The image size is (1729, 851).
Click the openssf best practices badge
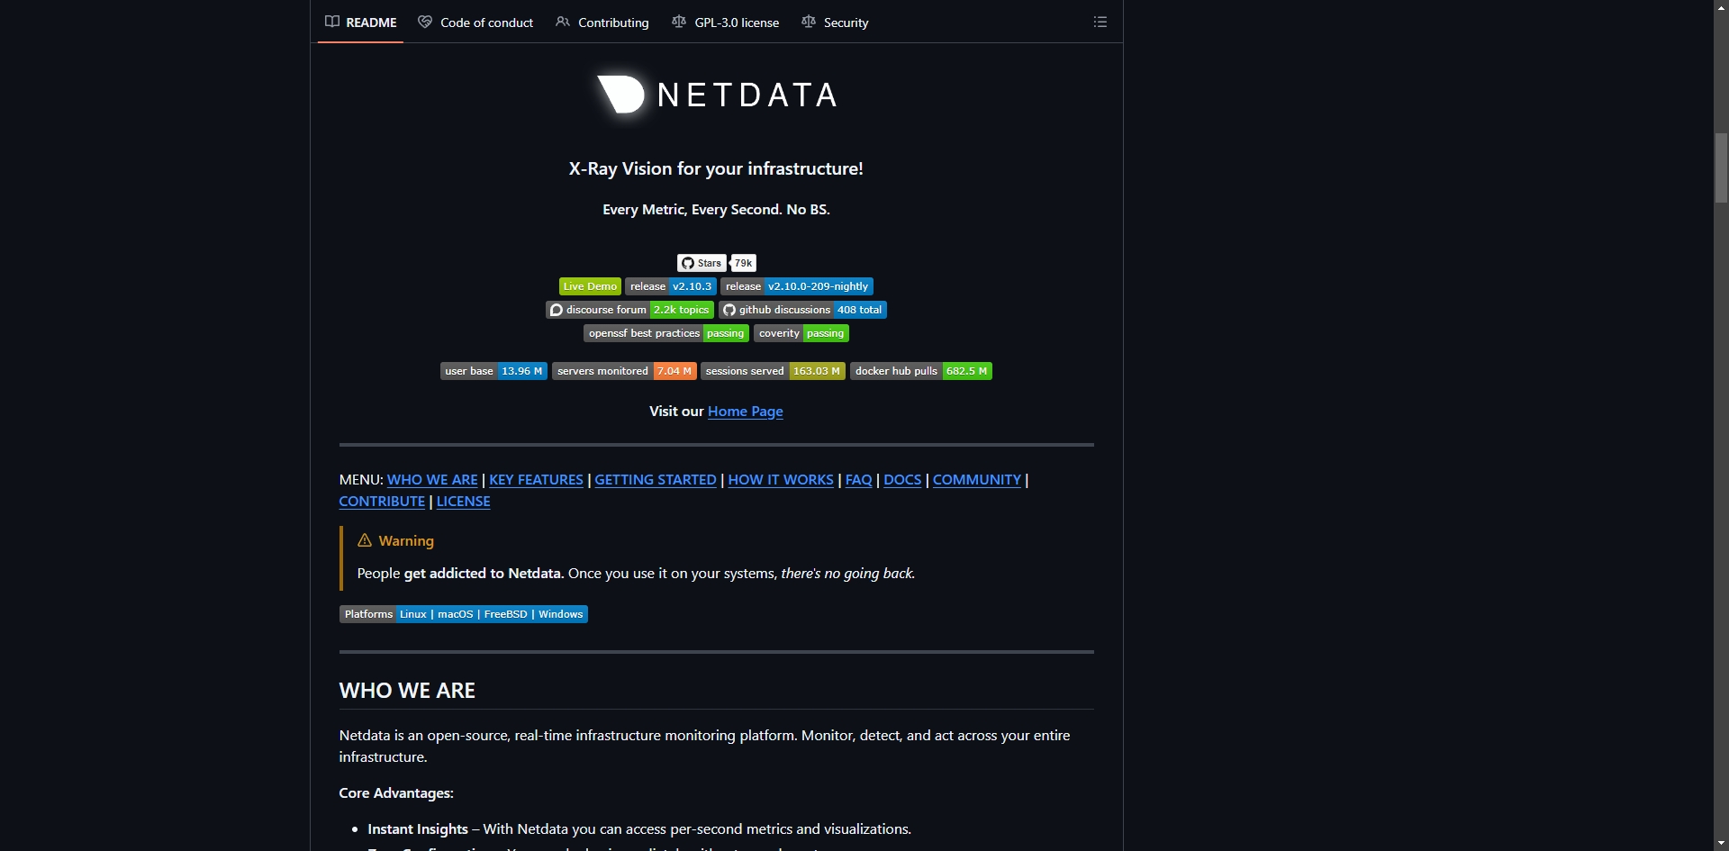click(666, 333)
